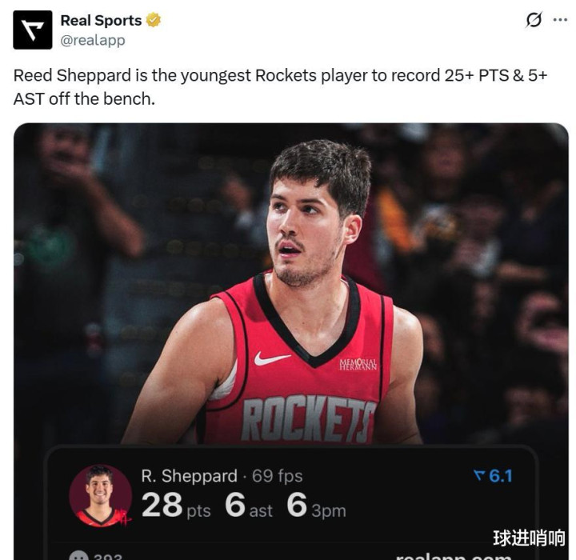
Task: Click the 28 pts stat
Action: tap(176, 506)
